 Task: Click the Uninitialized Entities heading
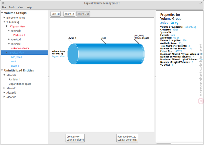[x=19, y=70]
